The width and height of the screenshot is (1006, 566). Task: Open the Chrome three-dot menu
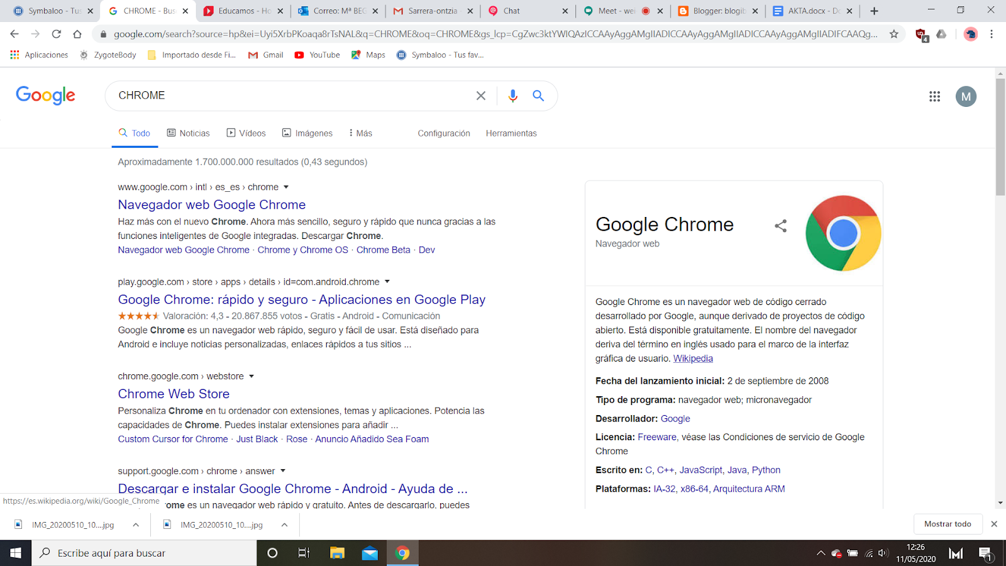992,34
